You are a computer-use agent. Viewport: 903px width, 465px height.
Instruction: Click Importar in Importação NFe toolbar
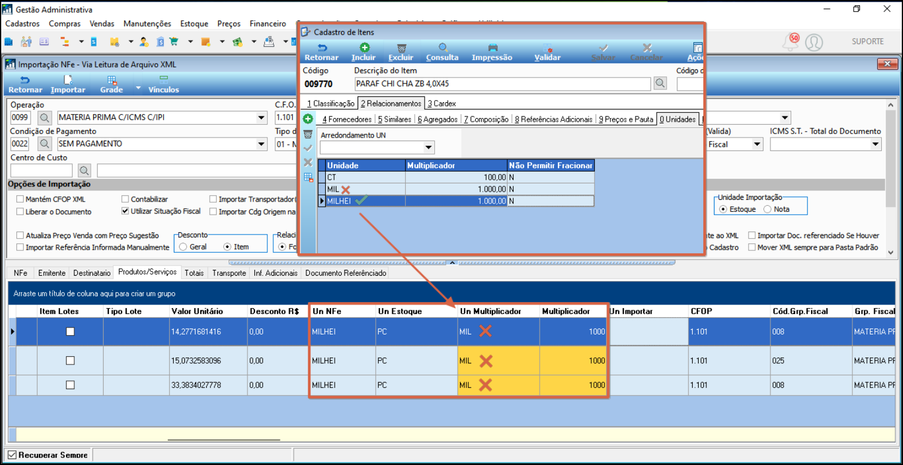[68, 85]
